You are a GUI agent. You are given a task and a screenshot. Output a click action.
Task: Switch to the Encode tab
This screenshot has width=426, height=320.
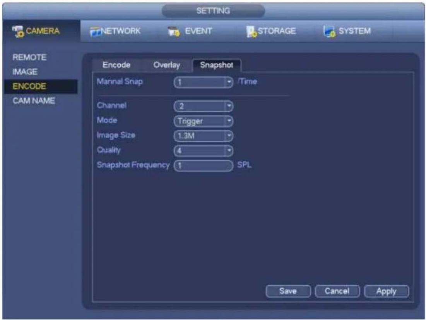(116, 65)
